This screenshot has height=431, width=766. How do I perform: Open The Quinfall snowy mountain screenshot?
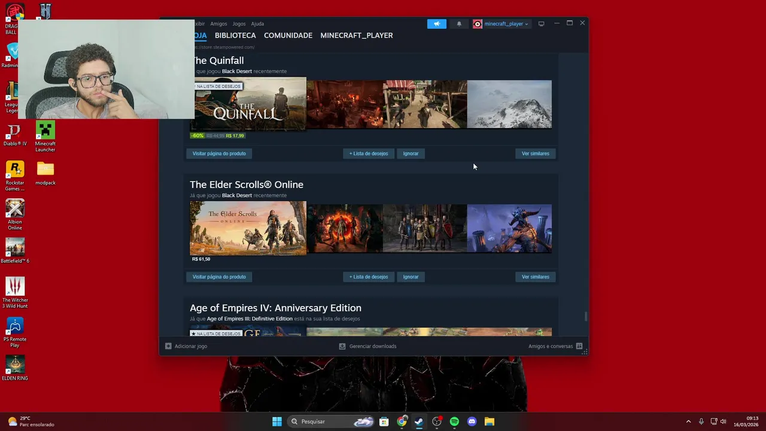(x=509, y=104)
